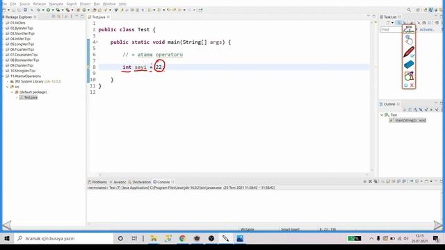Viewport: 445px width, 250px height.
Task: Click the Debug bug icon in toolbar
Action: 39,10
